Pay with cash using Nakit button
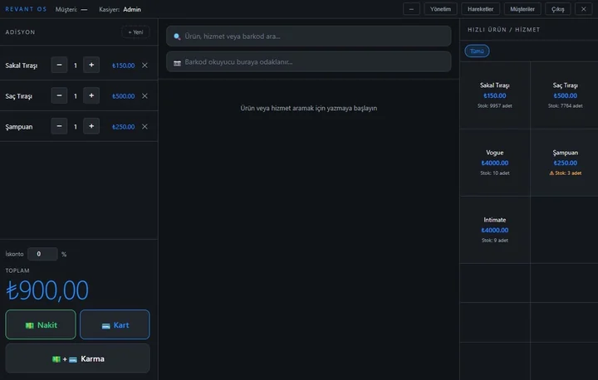598x380 pixels. (x=41, y=324)
